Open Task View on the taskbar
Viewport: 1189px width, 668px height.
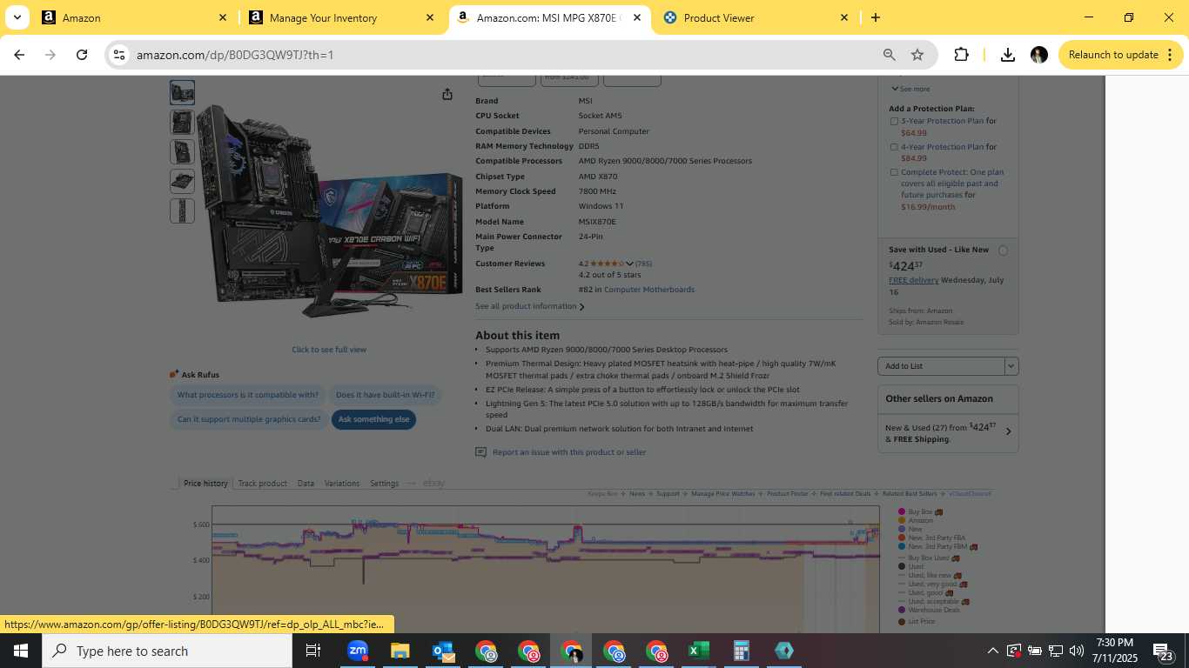[x=313, y=651]
